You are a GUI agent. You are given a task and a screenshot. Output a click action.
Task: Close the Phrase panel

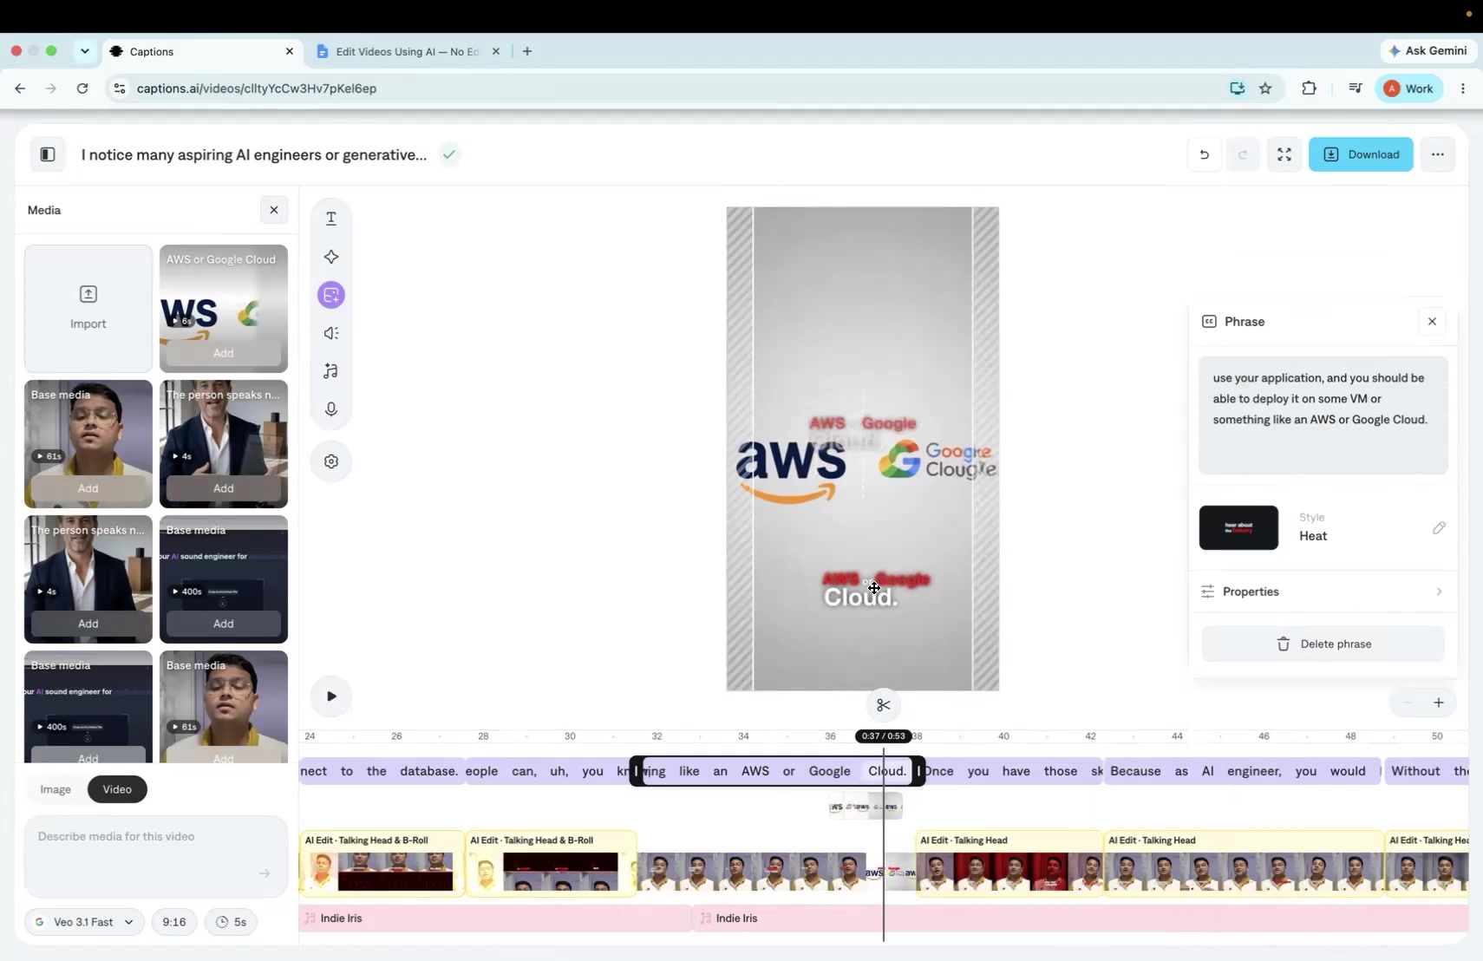tap(1432, 322)
